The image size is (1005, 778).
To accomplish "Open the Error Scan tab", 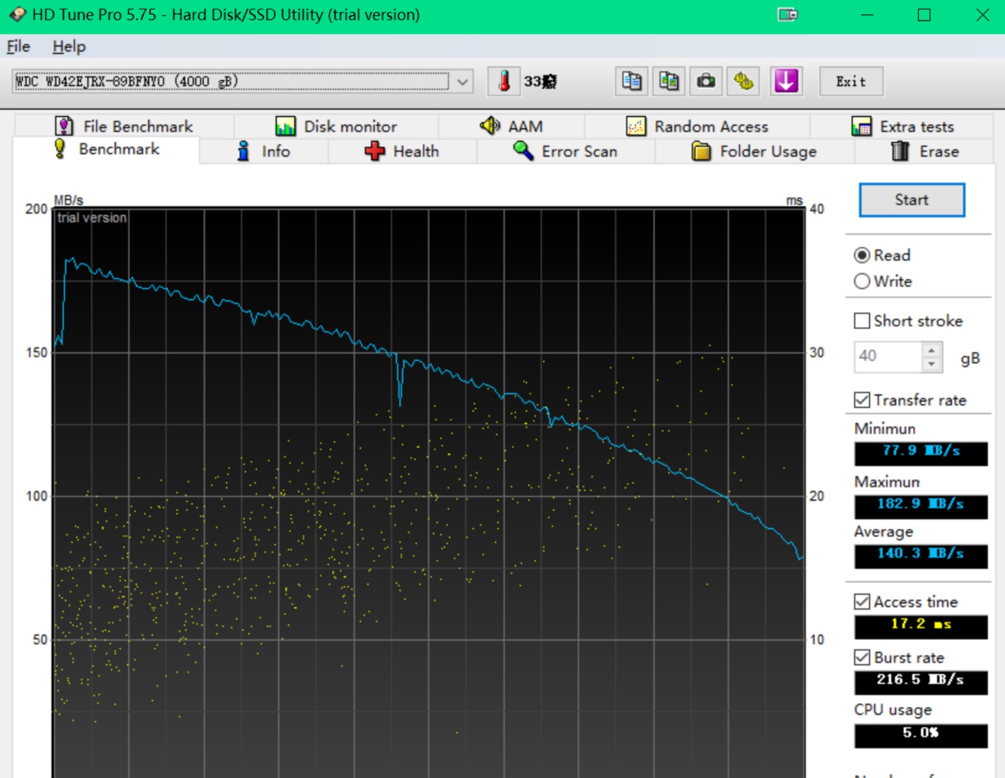I will (x=566, y=151).
